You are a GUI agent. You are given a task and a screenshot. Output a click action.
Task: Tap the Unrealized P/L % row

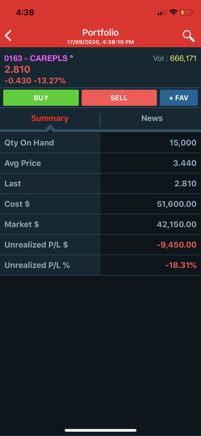(x=100, y=265)
